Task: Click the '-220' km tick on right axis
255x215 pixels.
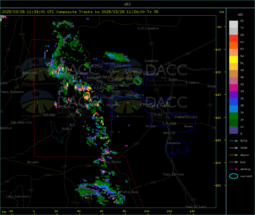Action: 218,186
